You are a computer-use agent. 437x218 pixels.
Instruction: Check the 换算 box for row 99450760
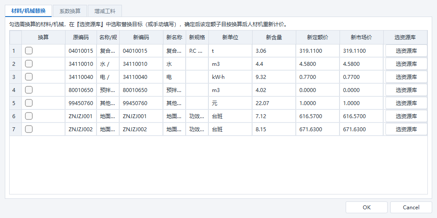coord(29,103)
